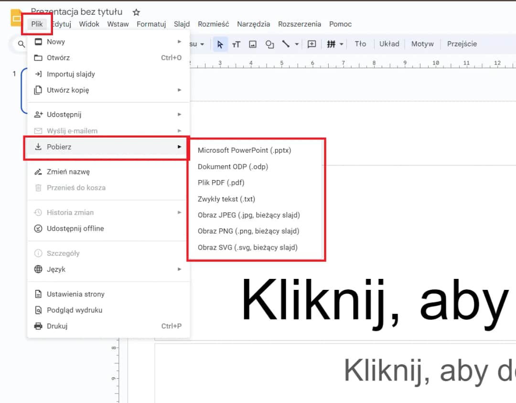Click the Tło button
Screen dimensions: 516x403
click(360, 44)
